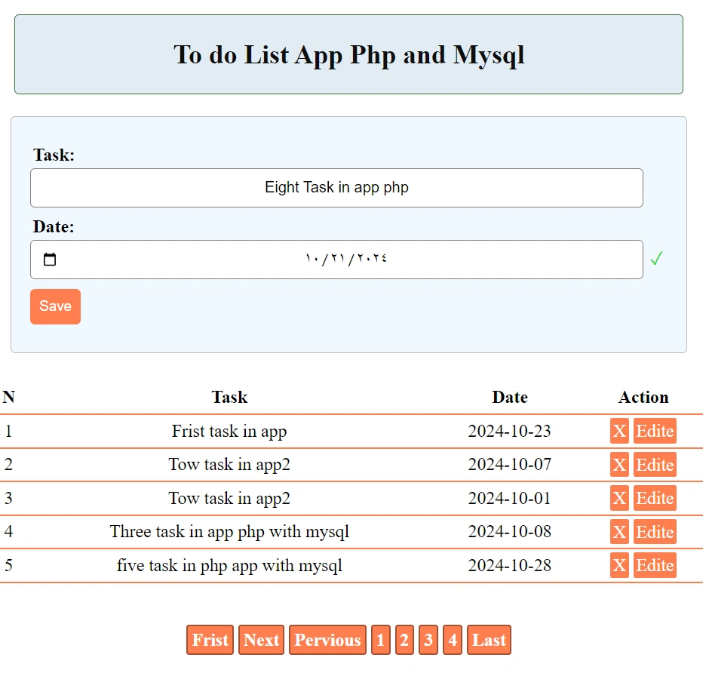This screenshot has width=709, height=673.
Task: Open the calendar picker icon in Date field
Action: [50, 260]
